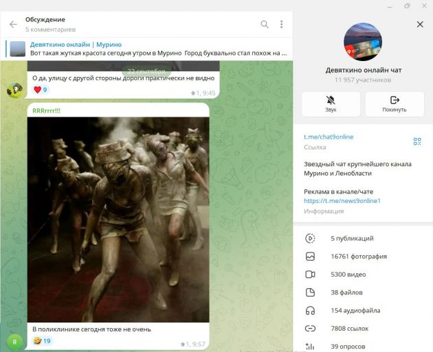The height and width of the screenshot is (352, 433).
Task: Click the link icon beside 7808 ссылок
Action: click(x=310, y=328)
